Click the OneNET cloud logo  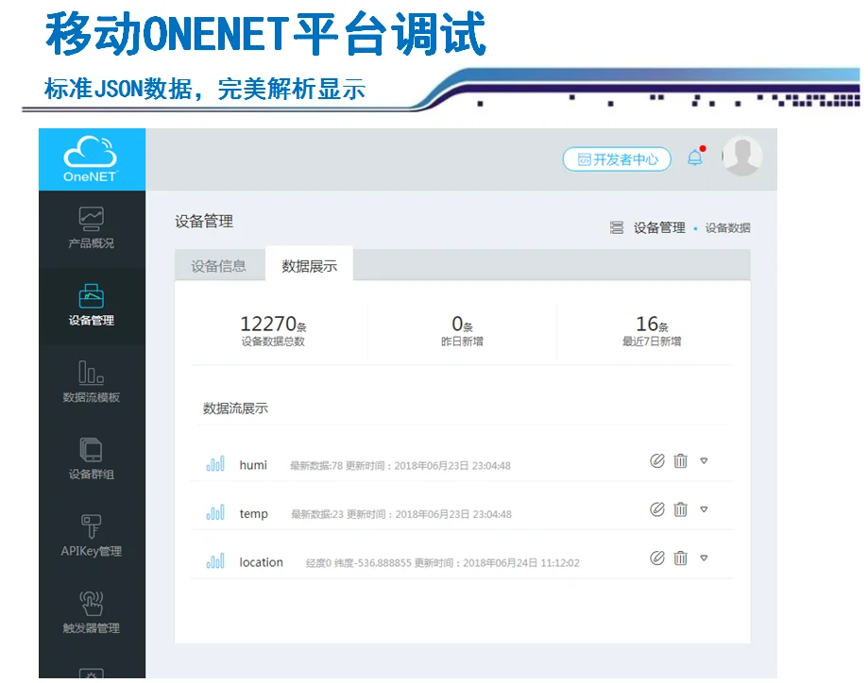pyautogui.click(x=91, y=158)
